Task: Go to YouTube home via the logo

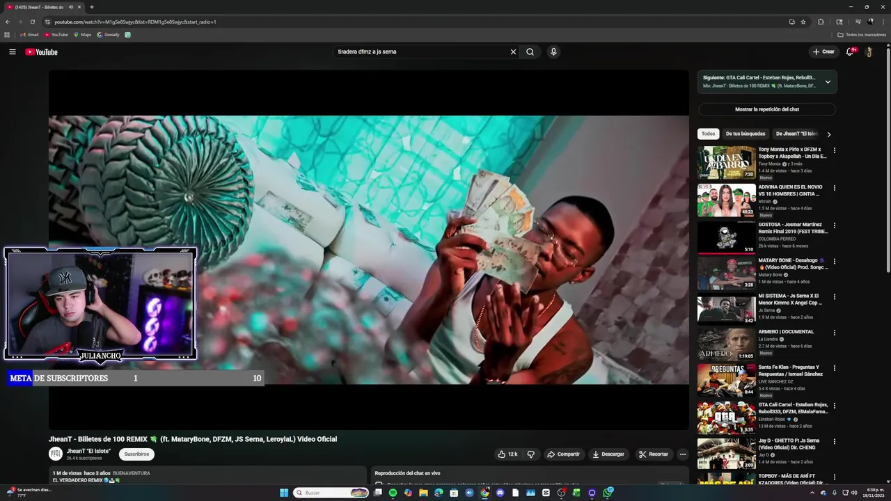Action: point(42,52)
